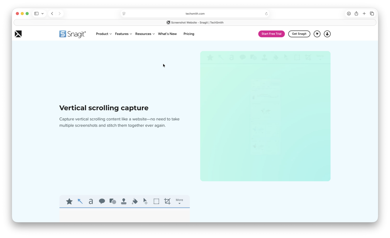Go forward to the next page

point(60,14)
